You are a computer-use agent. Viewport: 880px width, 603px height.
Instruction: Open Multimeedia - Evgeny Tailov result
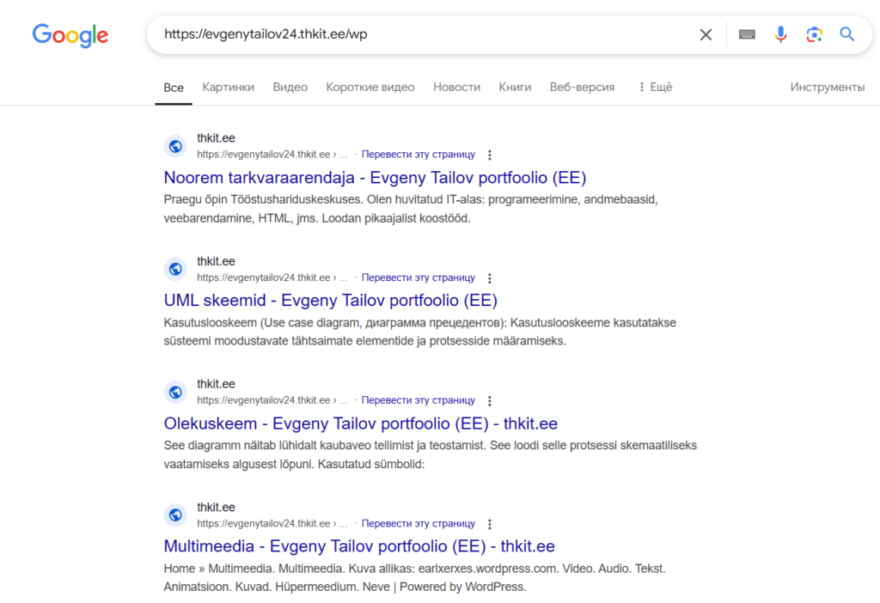[x=359, y=546]
